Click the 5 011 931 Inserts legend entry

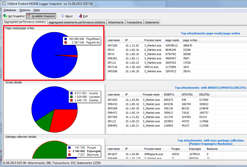84,93
